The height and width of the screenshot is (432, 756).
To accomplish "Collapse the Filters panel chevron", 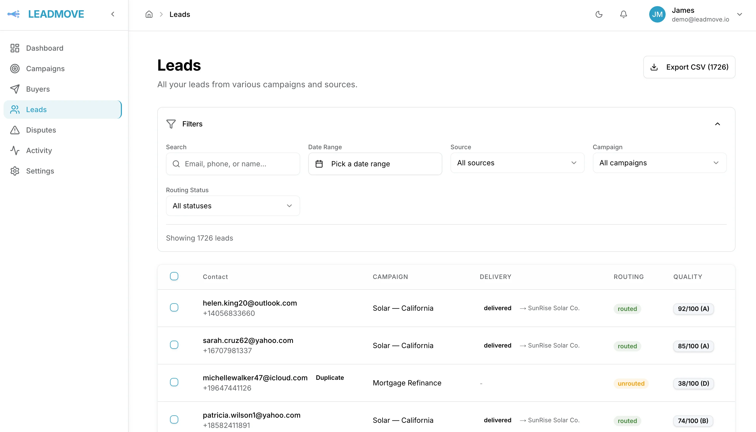I will click(717, 124).
